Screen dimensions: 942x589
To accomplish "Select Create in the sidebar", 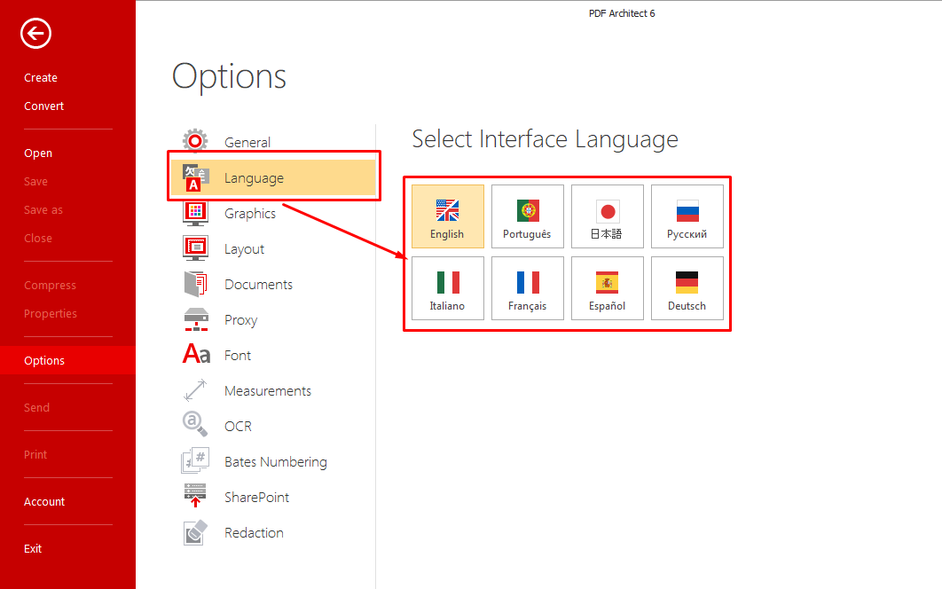I will click(x=40, y=77).
